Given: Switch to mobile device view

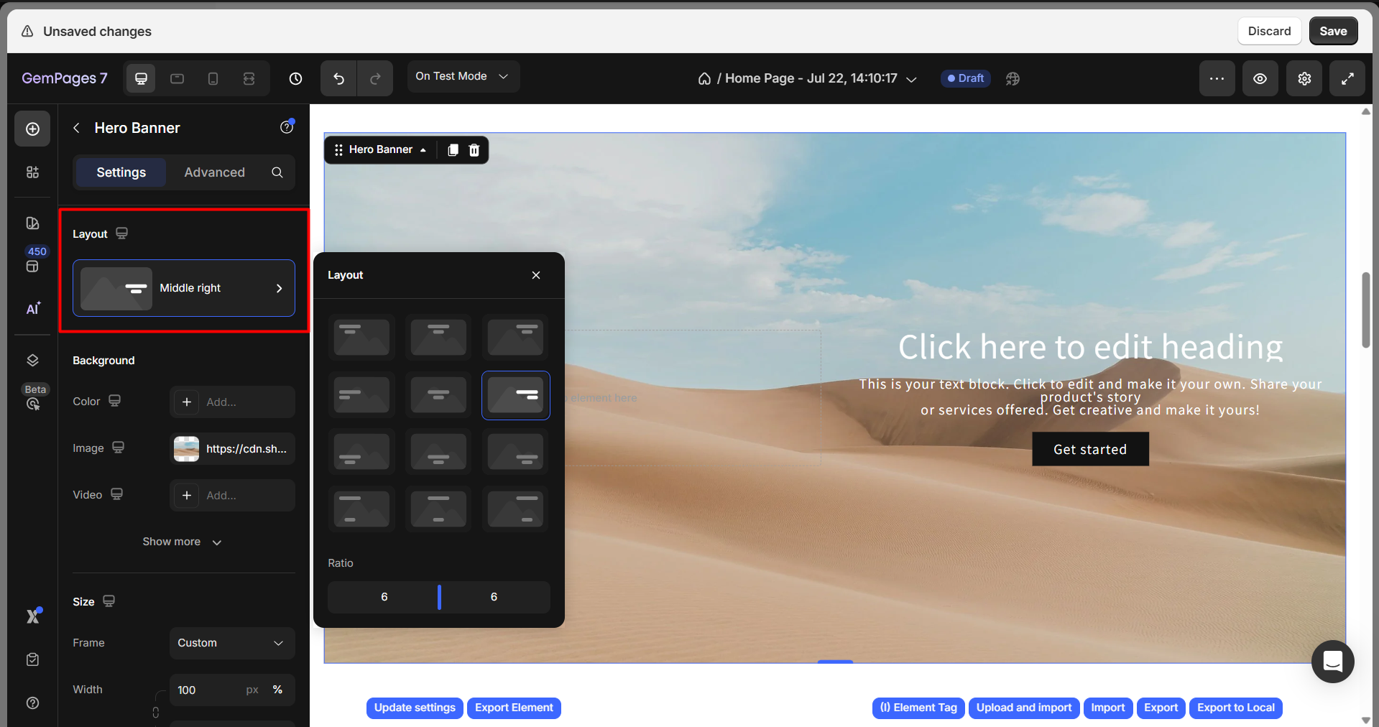Looking at the screenshot, I should pos(213,79).
